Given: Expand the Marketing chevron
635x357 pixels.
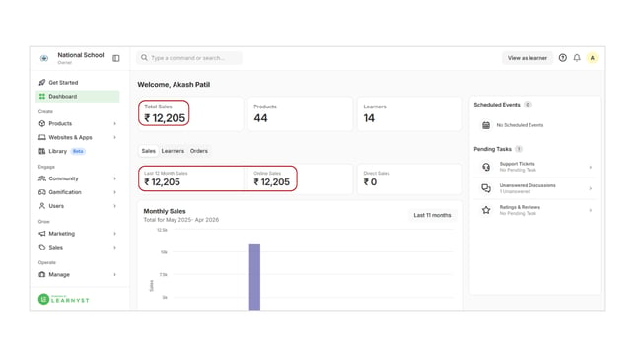Looking at the screenshot, I should pyautogui.click(x=115, y=234).
